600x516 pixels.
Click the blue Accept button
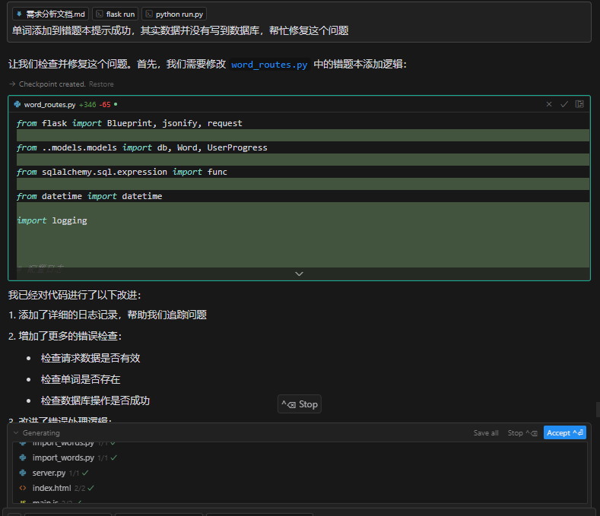(x=565, y=432)
